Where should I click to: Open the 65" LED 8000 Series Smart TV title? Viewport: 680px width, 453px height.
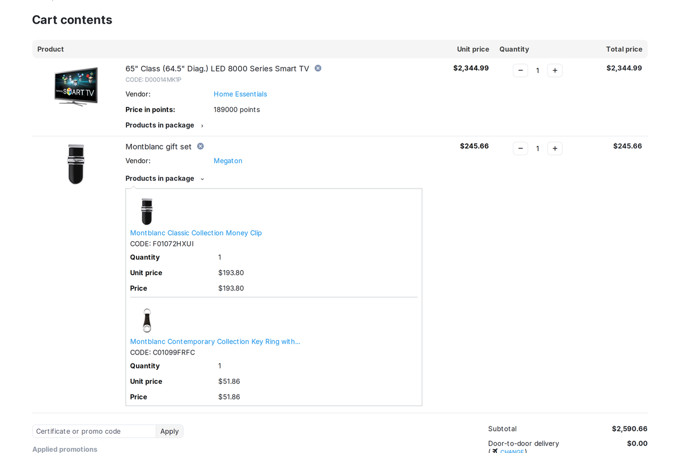click(218, 69)
